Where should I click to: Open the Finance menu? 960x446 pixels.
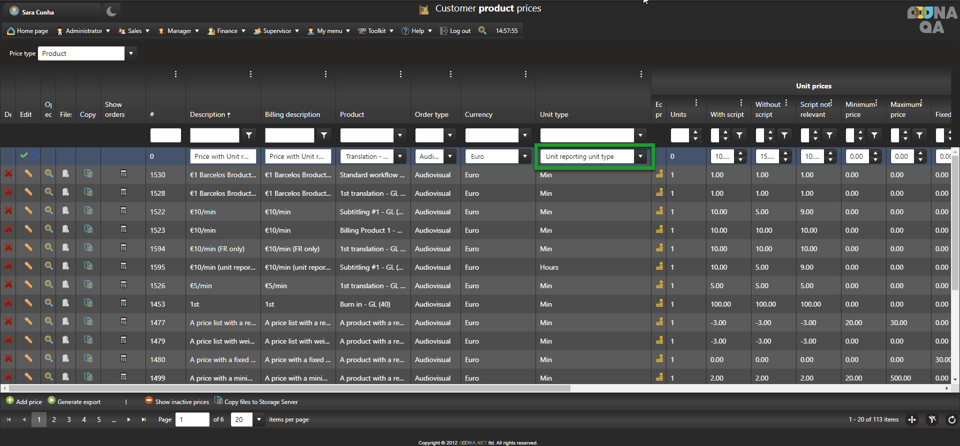pos(227,31)
